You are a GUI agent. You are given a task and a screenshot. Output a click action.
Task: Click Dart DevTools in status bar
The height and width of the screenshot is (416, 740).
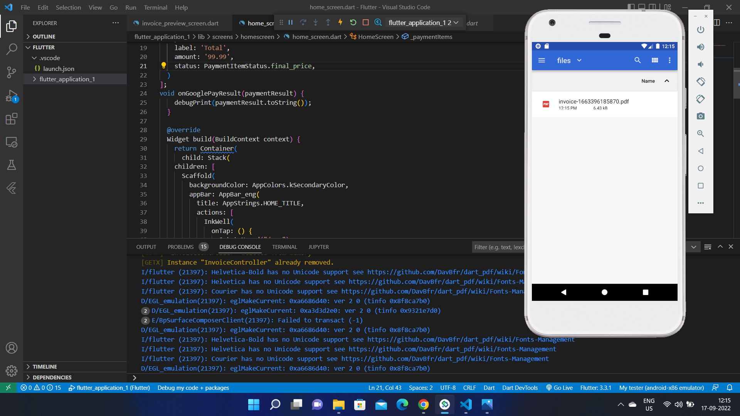(520, 387)
